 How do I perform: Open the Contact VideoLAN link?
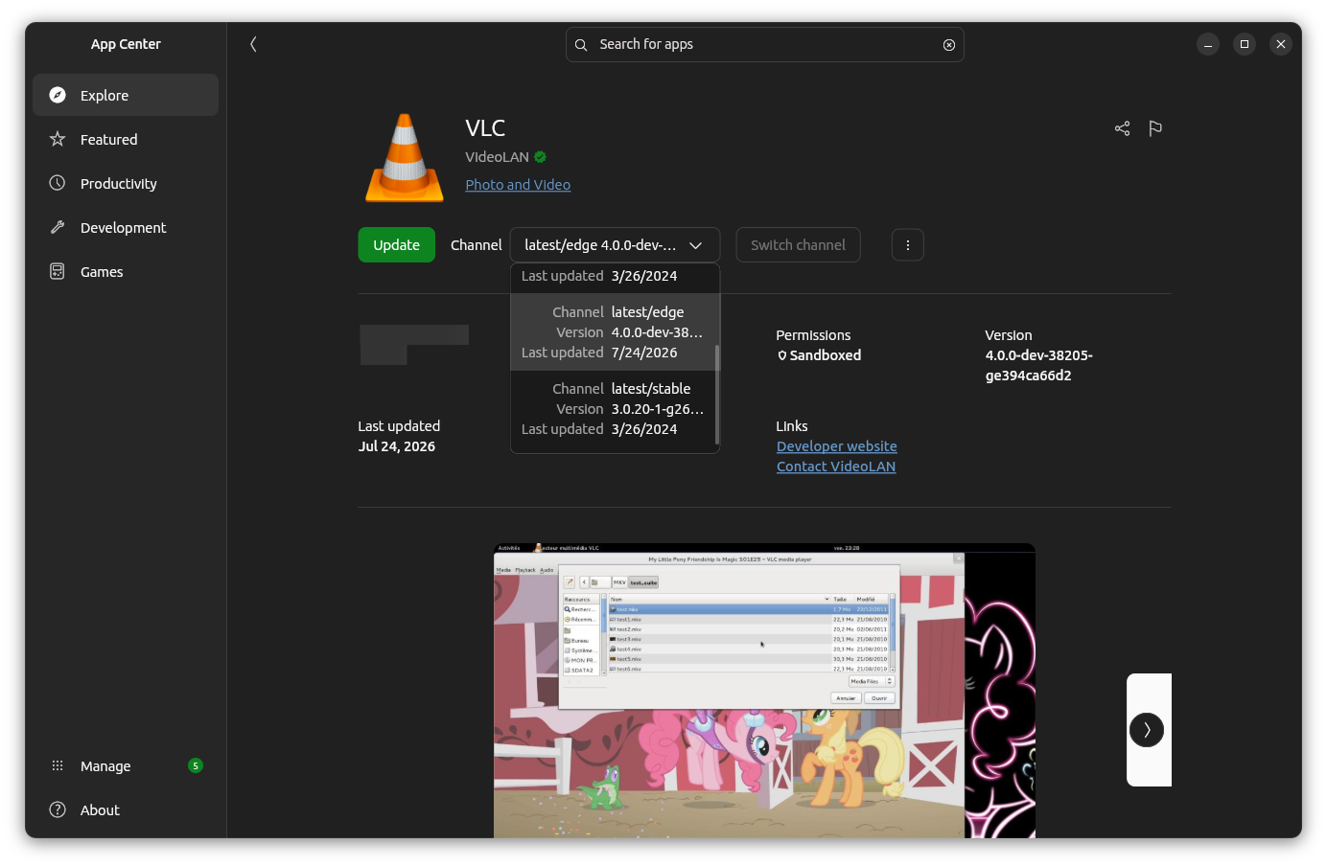pos(836,467)
